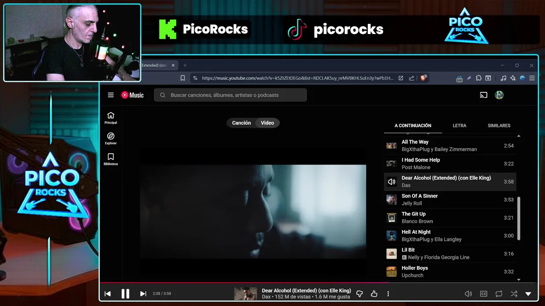Click the media control music note icon

point(503,78)
